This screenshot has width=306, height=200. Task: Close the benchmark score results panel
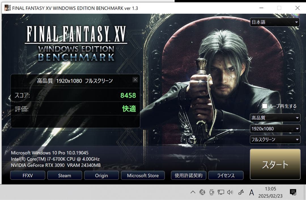pos(135,80)
